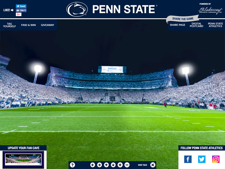Tilt the view down with arrow icon

pos(113,165)
